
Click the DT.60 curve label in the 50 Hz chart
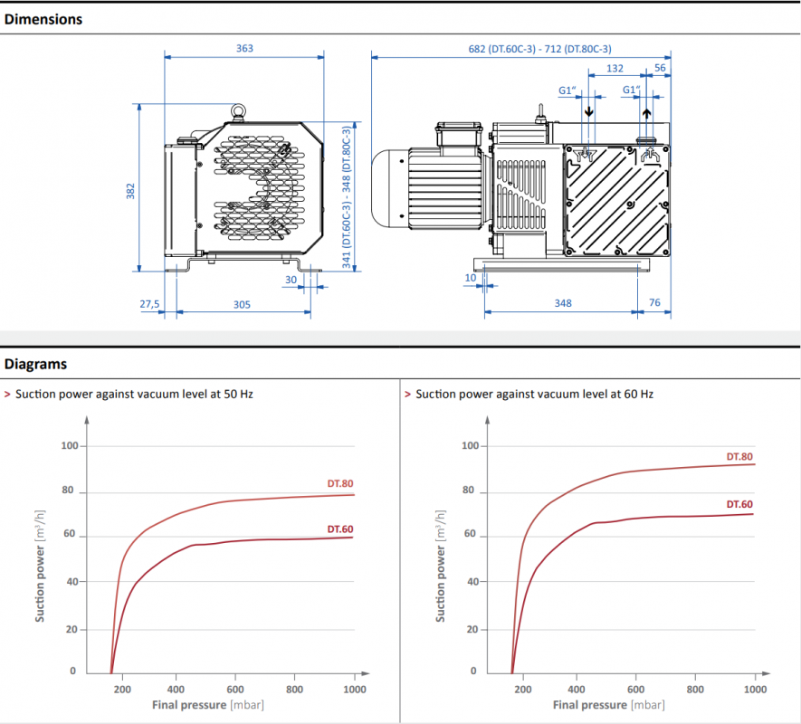click(340, 529)
